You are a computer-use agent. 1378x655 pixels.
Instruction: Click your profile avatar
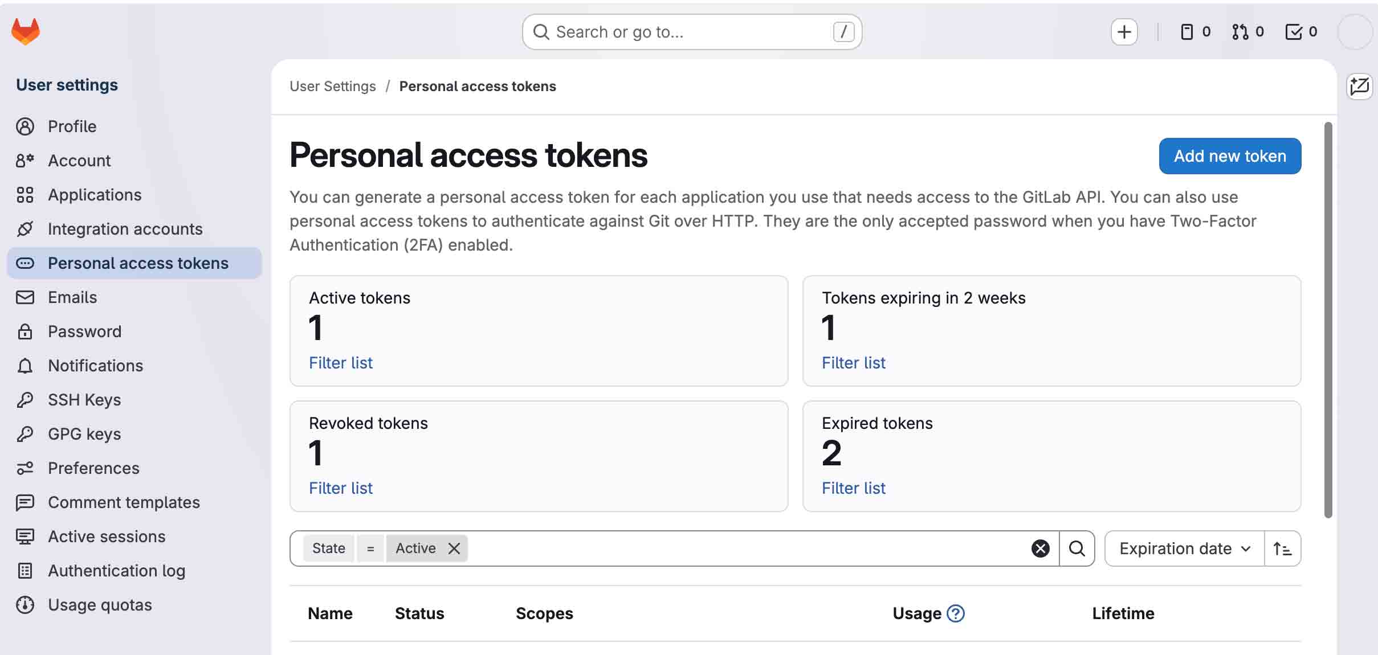tap(1355, 32)
